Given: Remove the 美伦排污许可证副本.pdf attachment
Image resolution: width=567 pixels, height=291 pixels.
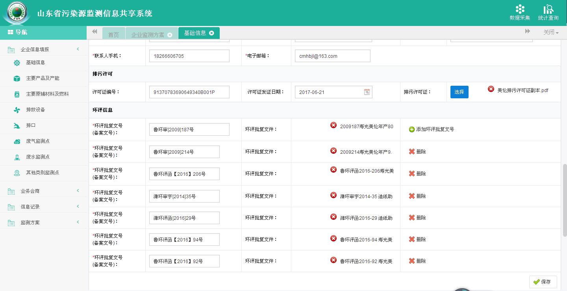Looking at the screenshot, I should tap(491, 89).
